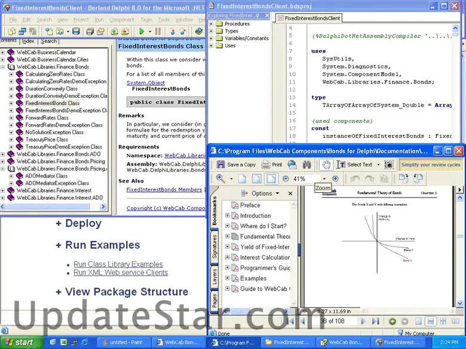Click the Snapshot camera tool icon
Image resolution: width=466 pixels, height=349 pixels.
point(389,165)
